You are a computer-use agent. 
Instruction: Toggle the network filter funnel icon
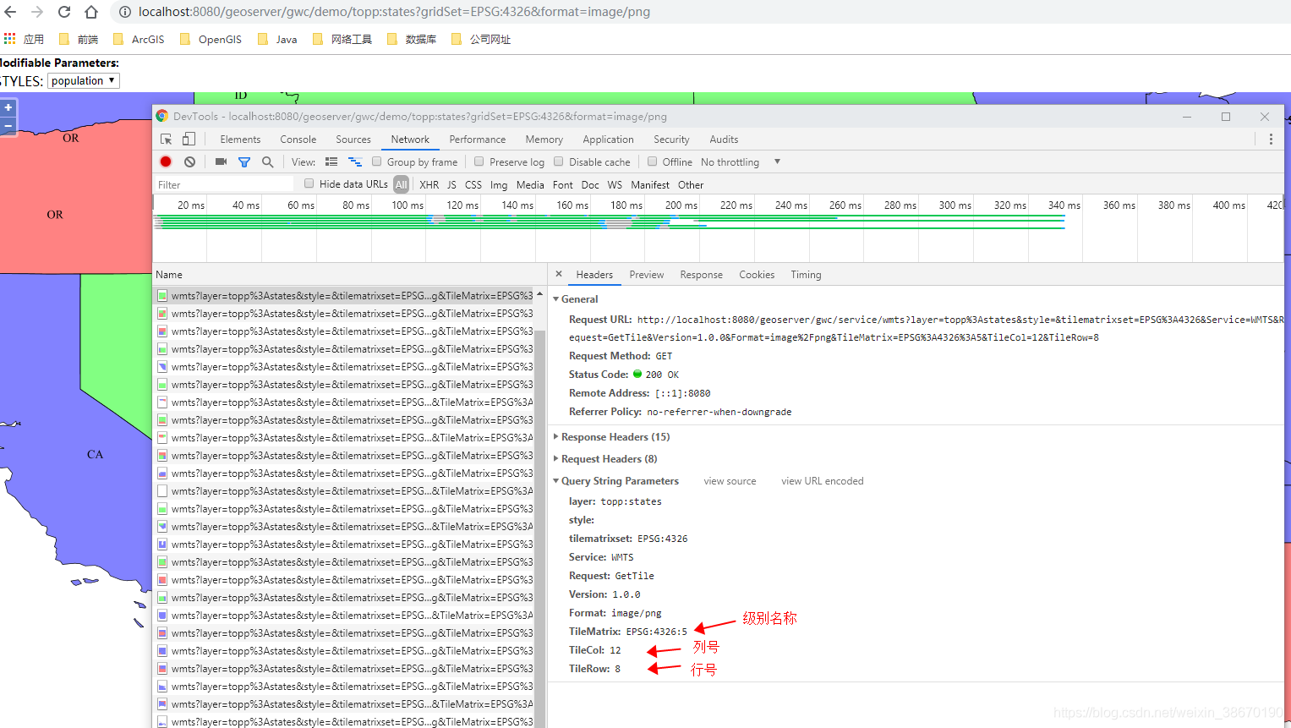tap(244, 161)
